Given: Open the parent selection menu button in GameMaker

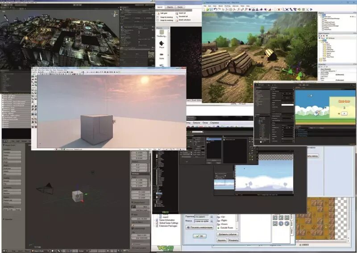Looking at the screenshot, I should (212, 216).
